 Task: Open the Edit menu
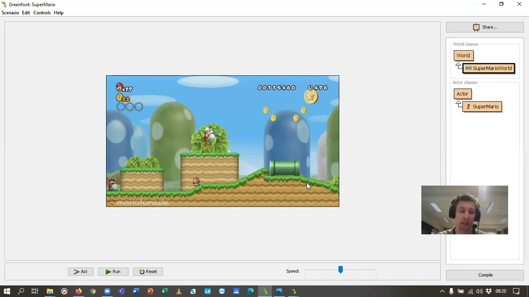click(x=26, y=13)
